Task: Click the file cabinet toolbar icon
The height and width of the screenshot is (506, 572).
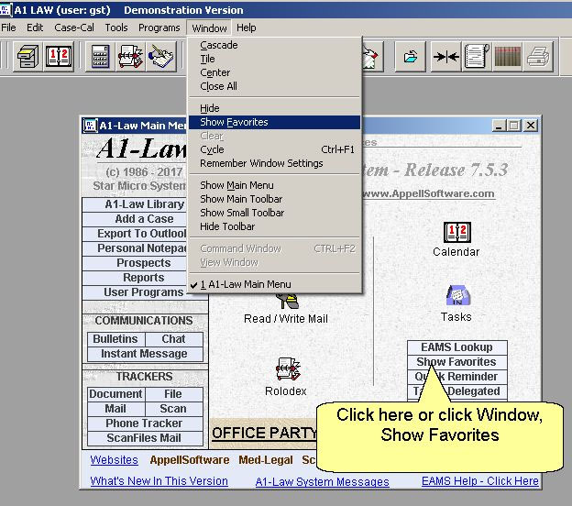Action: click(27, 57)
